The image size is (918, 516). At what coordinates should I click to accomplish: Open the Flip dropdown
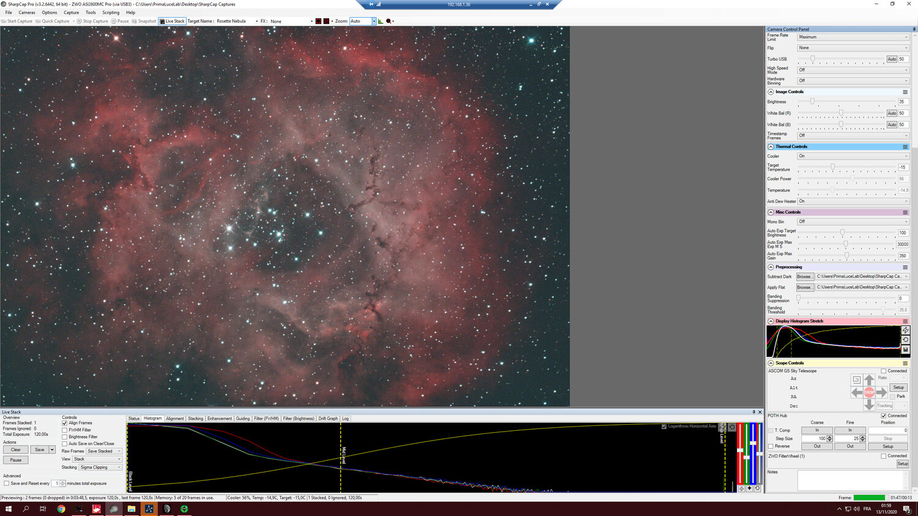pos(853,48)
